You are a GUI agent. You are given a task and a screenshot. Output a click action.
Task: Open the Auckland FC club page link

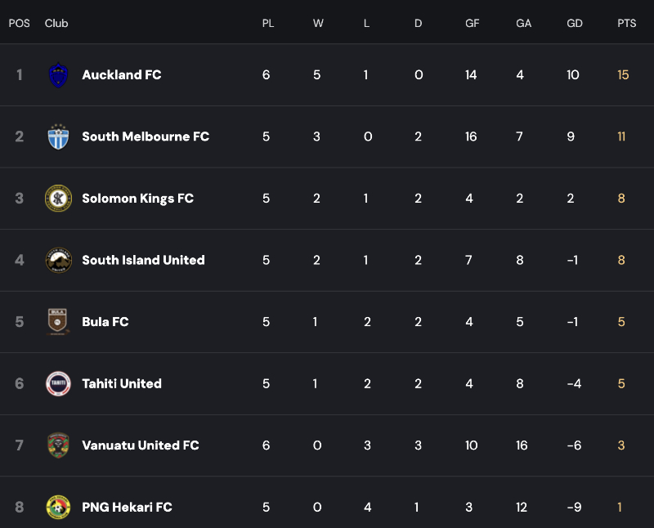[x=122, y=74]
